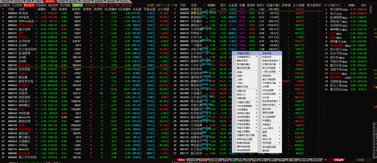Screen dimensions: 377x163
Task: Select stock row 000625 长安汽车
Action: coord(247,37)
